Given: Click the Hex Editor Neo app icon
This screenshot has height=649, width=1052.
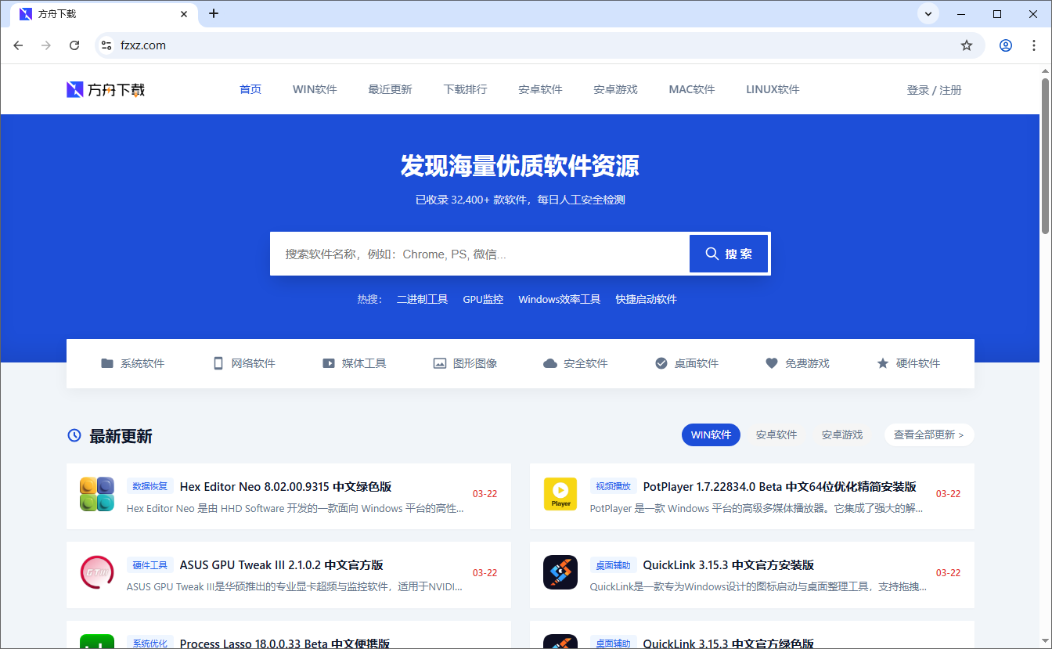Looking at the screenshot, I should [96, 494].
